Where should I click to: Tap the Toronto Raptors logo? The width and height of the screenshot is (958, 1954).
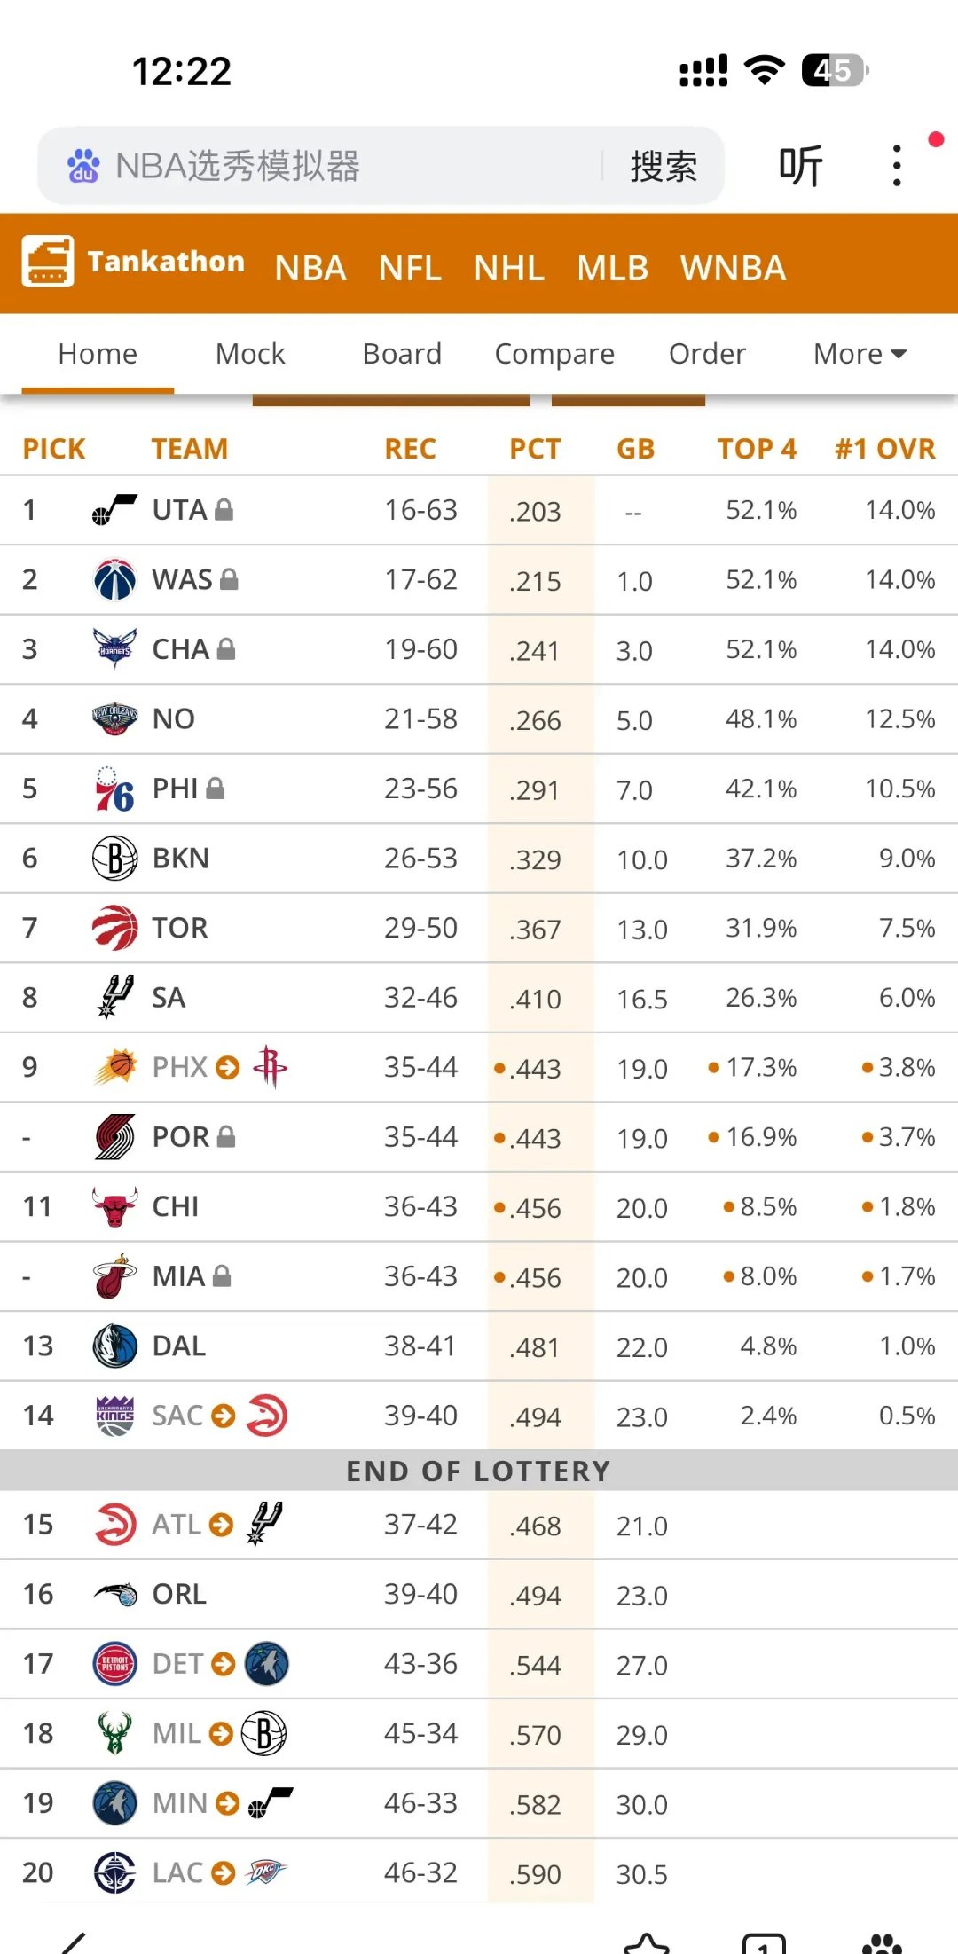coord(114,928)
